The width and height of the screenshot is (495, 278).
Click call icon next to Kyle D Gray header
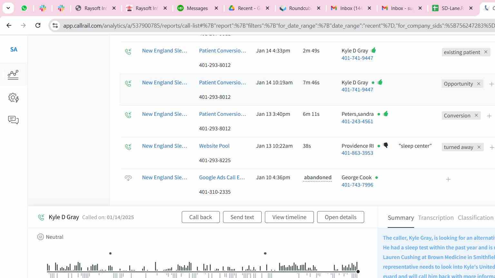[41, 217]
